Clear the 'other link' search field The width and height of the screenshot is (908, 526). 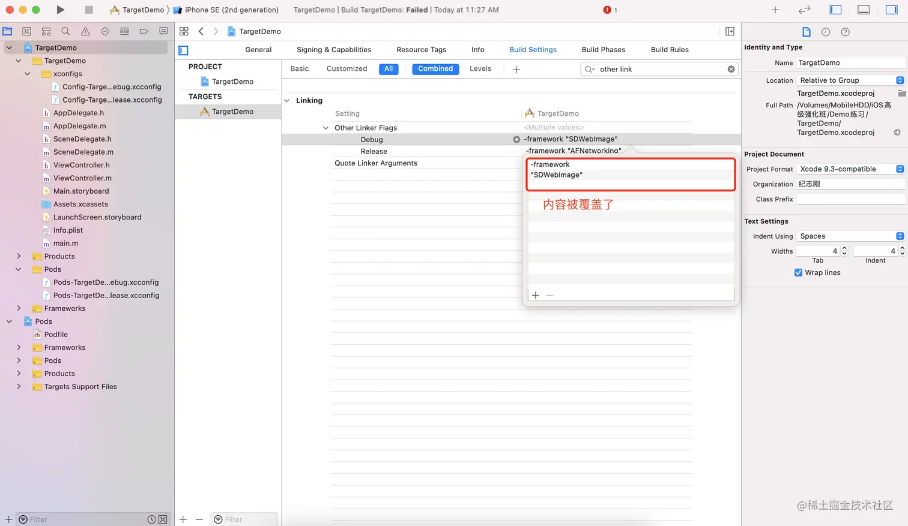click(x=731, y=69)
